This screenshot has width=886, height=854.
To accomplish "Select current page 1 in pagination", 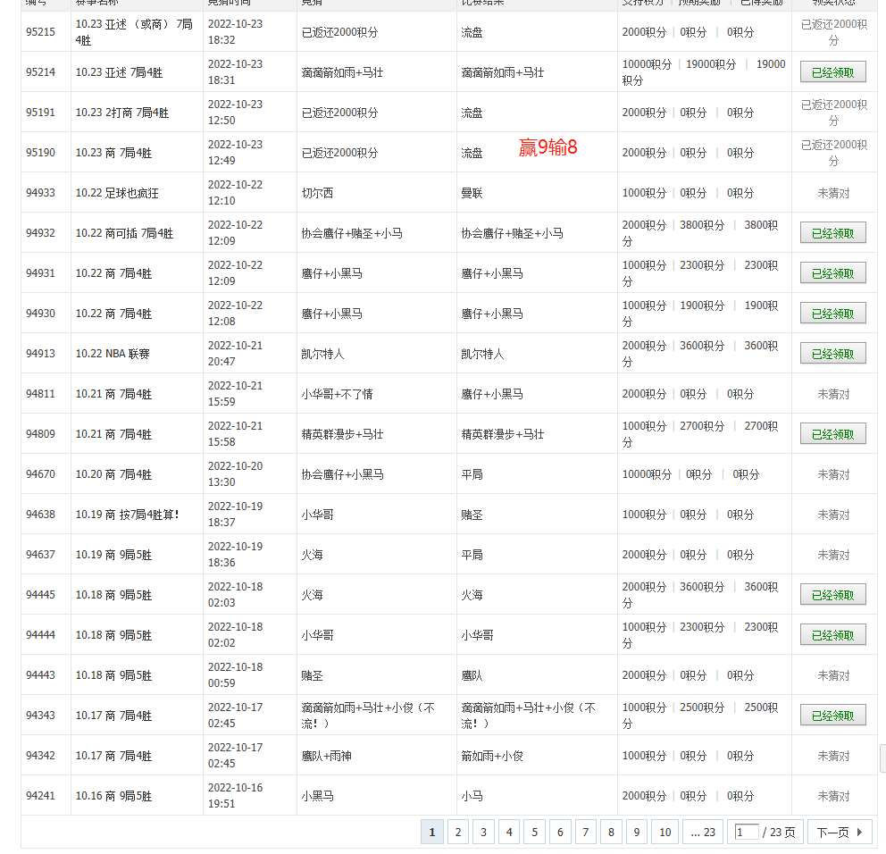I will pos(431,833).
